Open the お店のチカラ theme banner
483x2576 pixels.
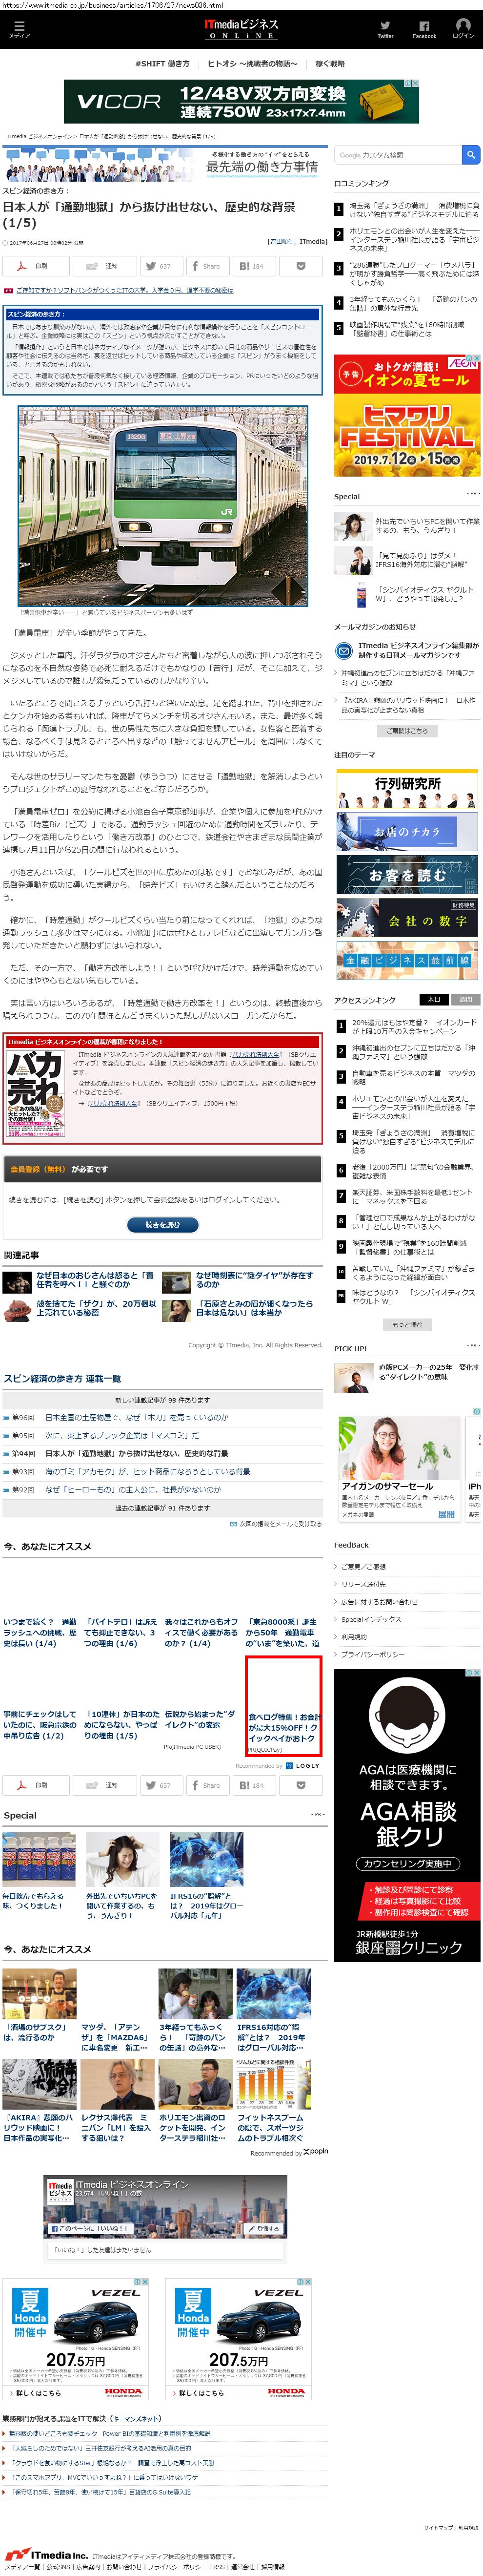406,833
